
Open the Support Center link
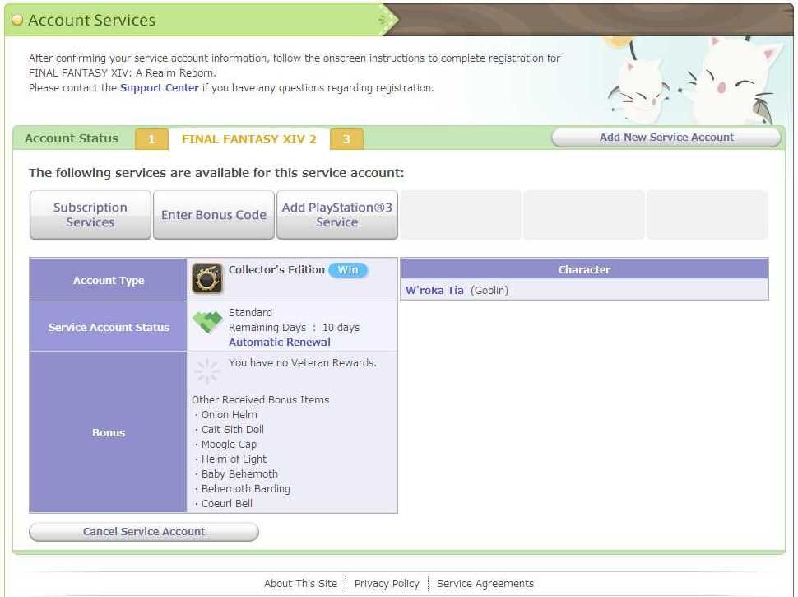tap(160, 87)
